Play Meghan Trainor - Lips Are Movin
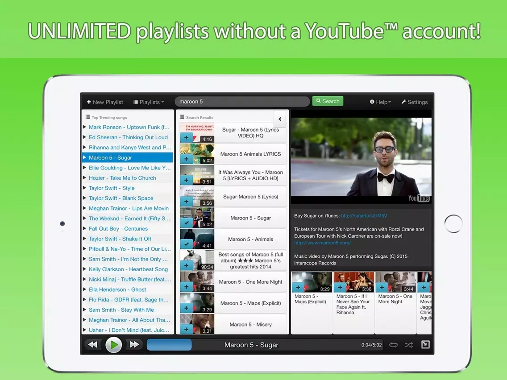This screenshot has width=507, height=380. [127, 208]
